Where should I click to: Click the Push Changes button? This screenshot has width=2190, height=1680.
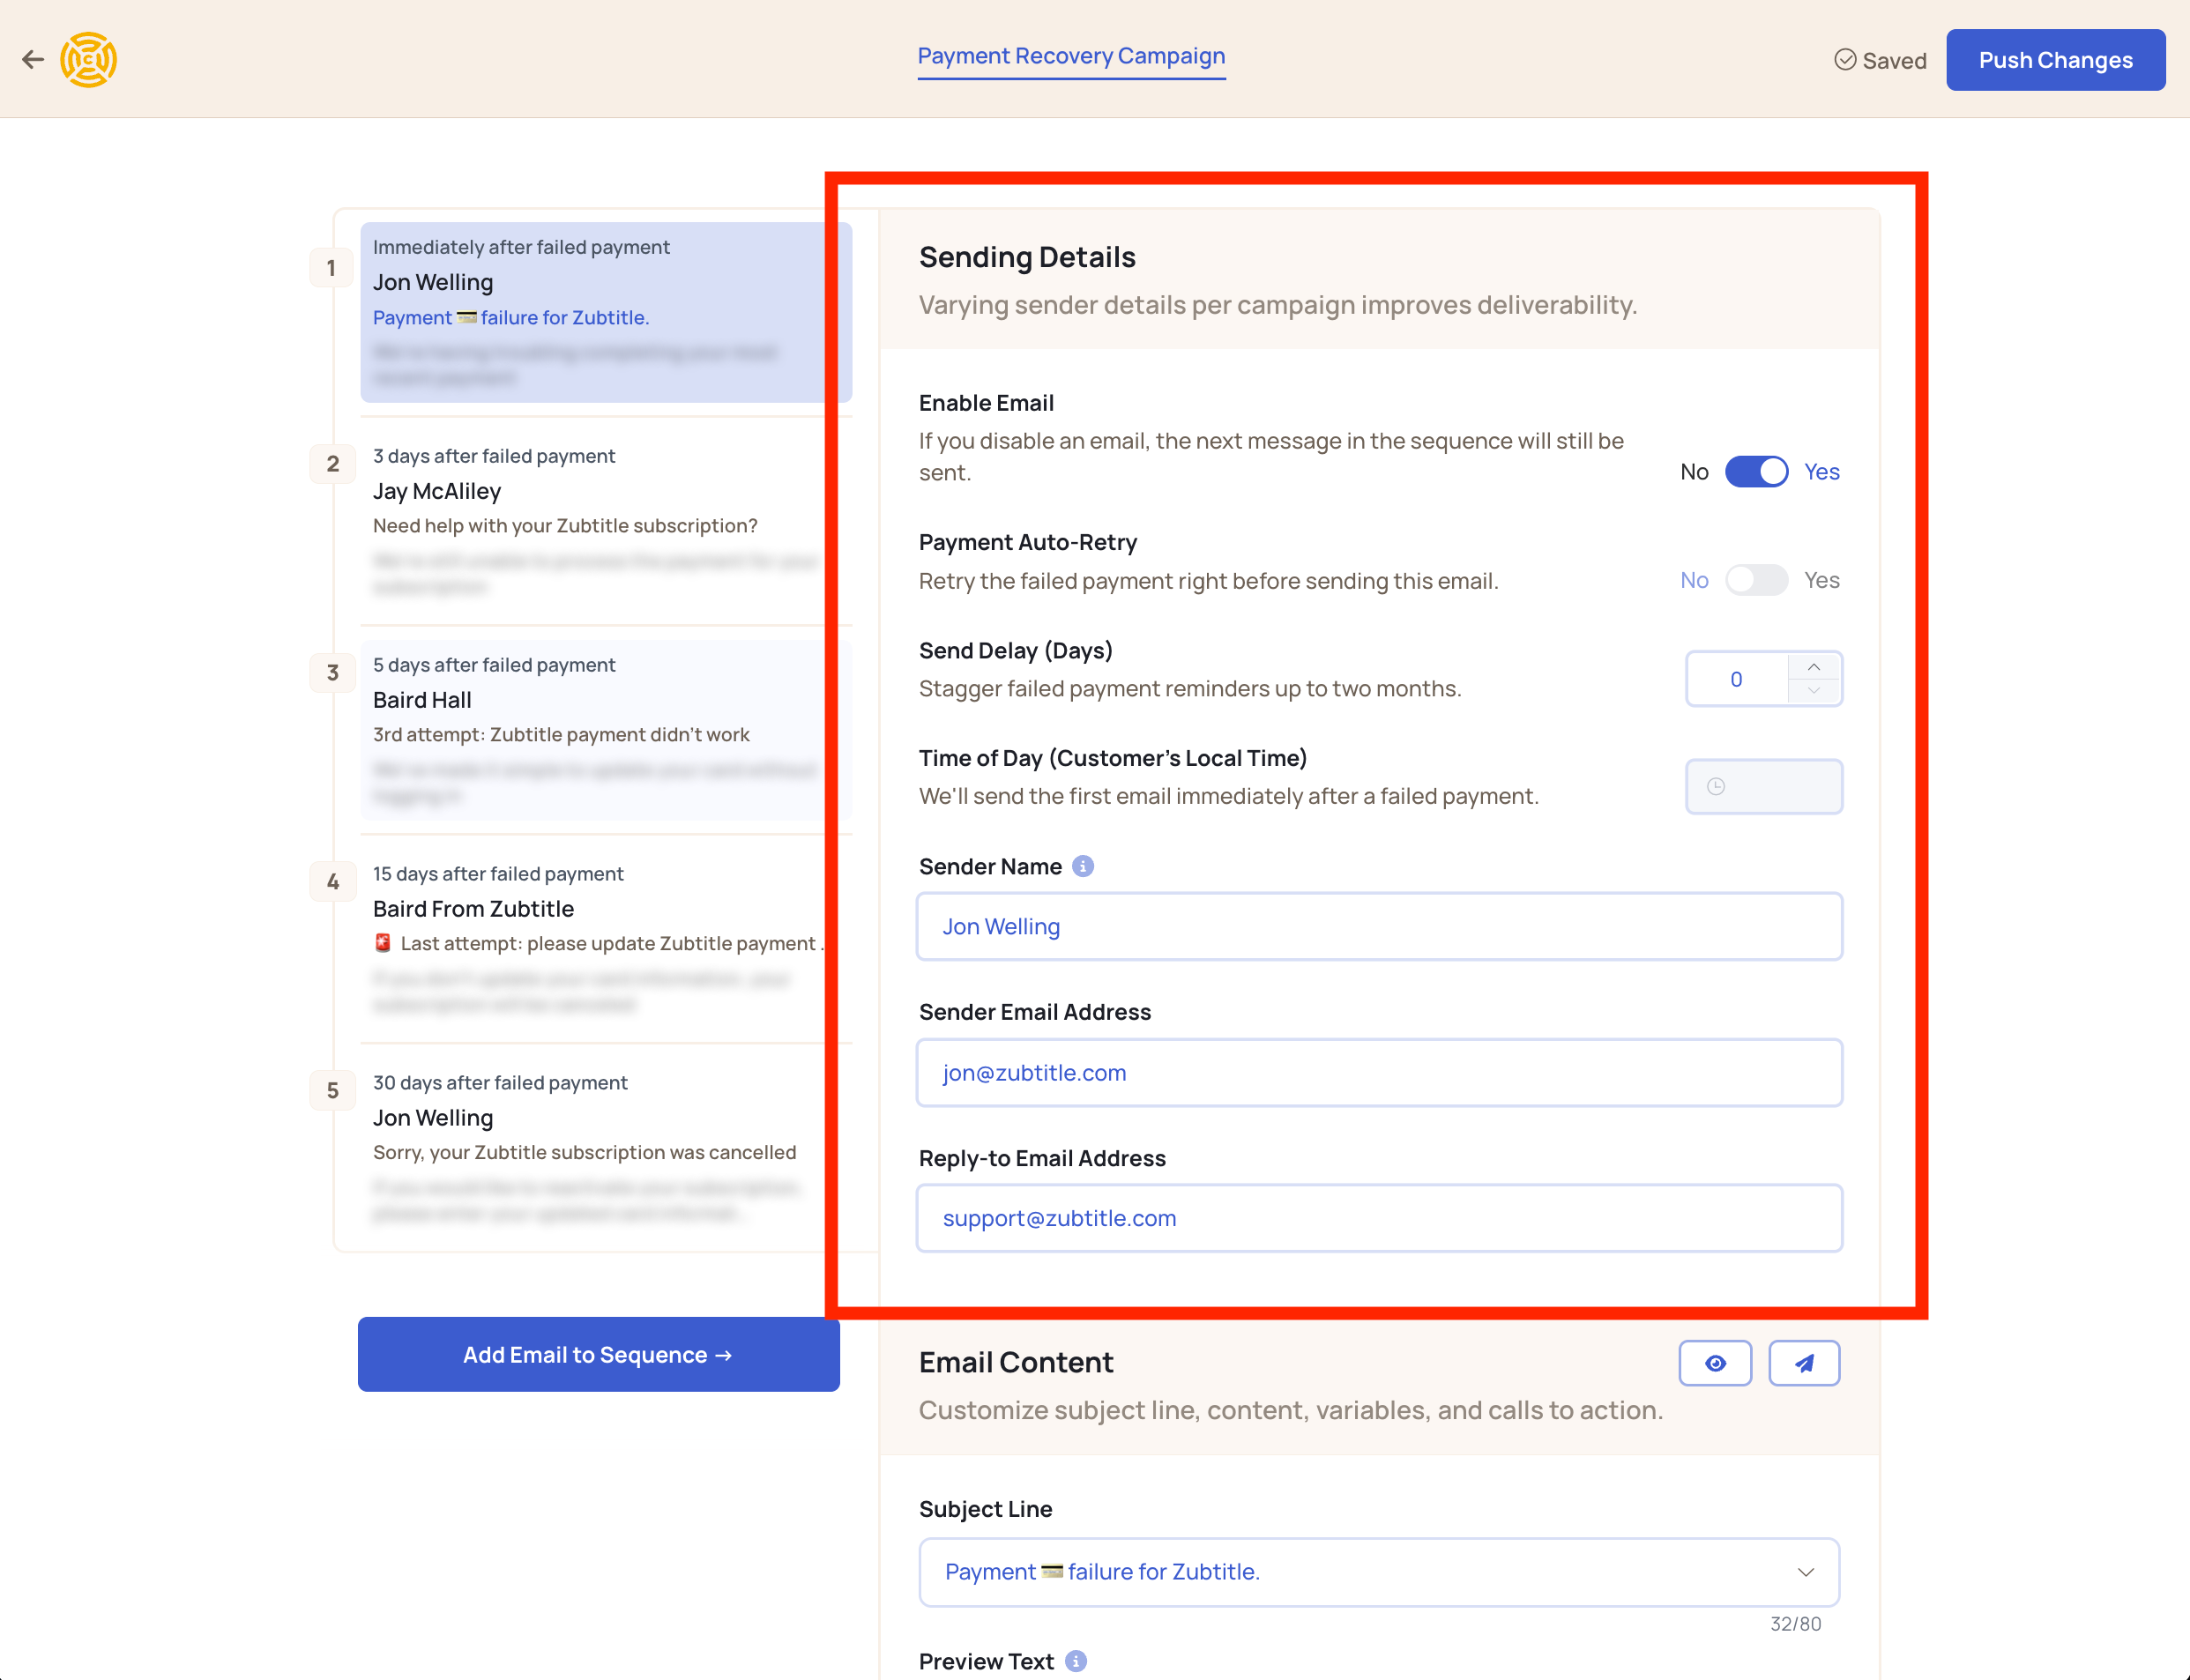pyautogui.click(x=2055, y=59)
